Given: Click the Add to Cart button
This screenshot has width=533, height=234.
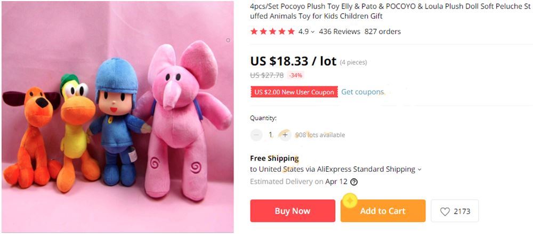Looking at the screenshot, I should tap(383, 211).
